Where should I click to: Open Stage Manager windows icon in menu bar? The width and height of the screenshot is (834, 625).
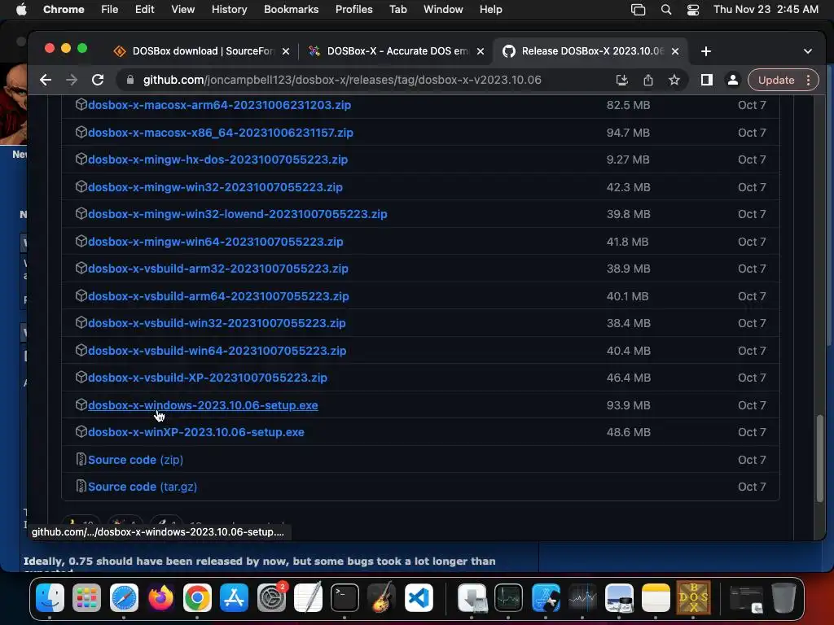[x=638, y=10]
